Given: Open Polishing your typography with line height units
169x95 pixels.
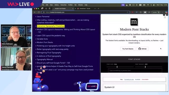Looking at the screenshot, I should point(56,46).
